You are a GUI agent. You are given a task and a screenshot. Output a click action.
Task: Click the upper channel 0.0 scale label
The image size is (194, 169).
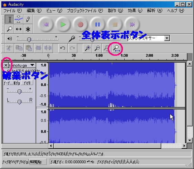(43, 85)
